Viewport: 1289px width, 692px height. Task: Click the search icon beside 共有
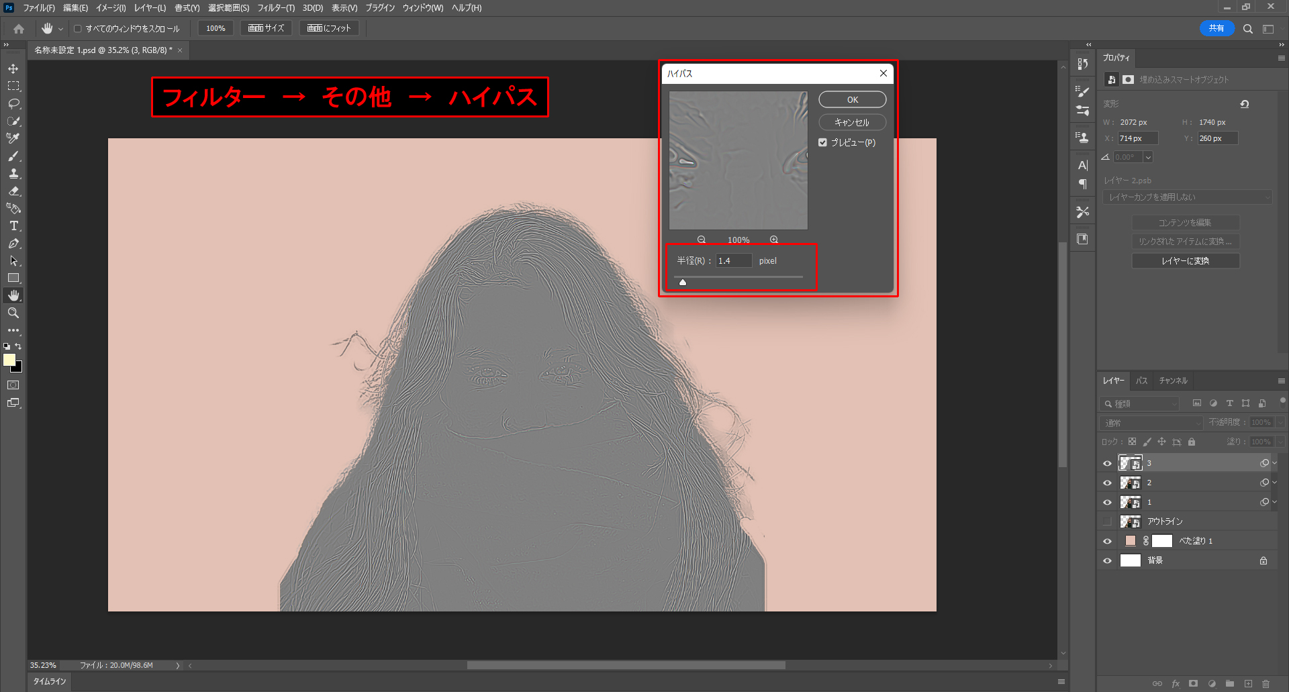[x=1247, y=29]
